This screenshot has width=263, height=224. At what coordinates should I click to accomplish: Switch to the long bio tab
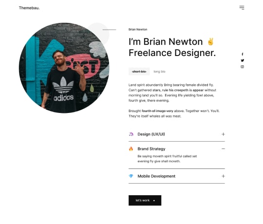pos(159,72)
